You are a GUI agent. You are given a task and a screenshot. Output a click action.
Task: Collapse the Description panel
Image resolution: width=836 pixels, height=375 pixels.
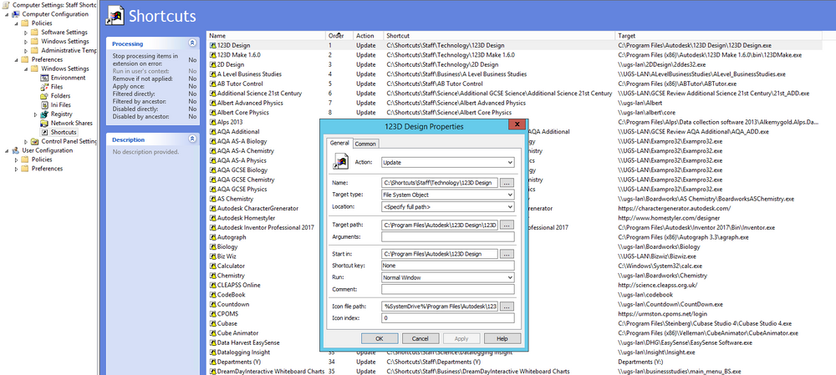point(192,139)
